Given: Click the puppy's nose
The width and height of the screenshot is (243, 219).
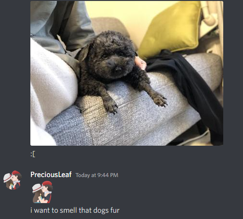Looking at the screenshot, I should [118, 69].
